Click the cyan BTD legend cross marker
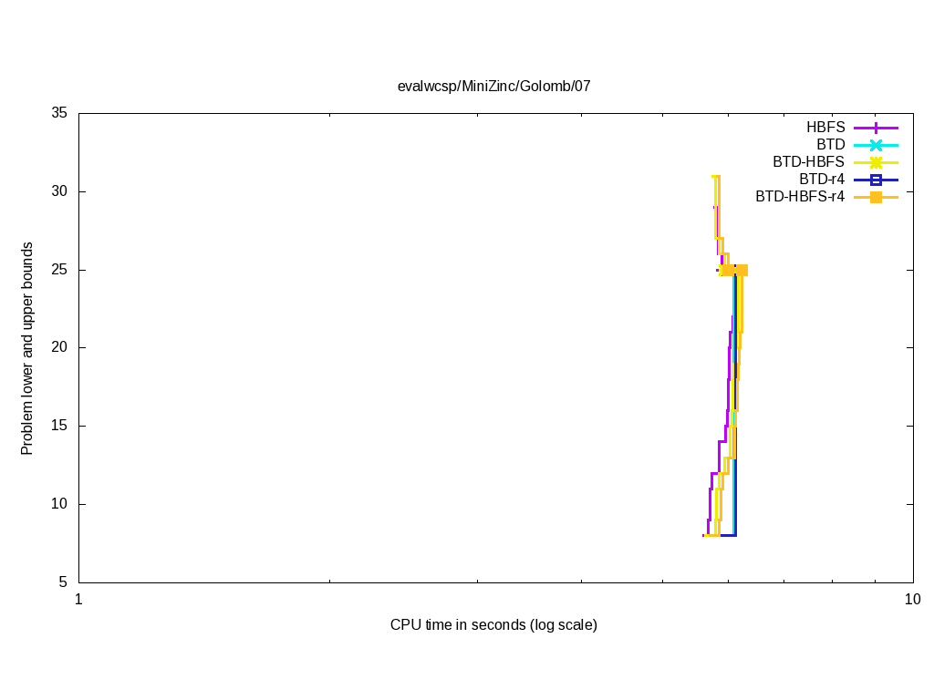Viewport: 934px width, 700px height. point(876,145)
